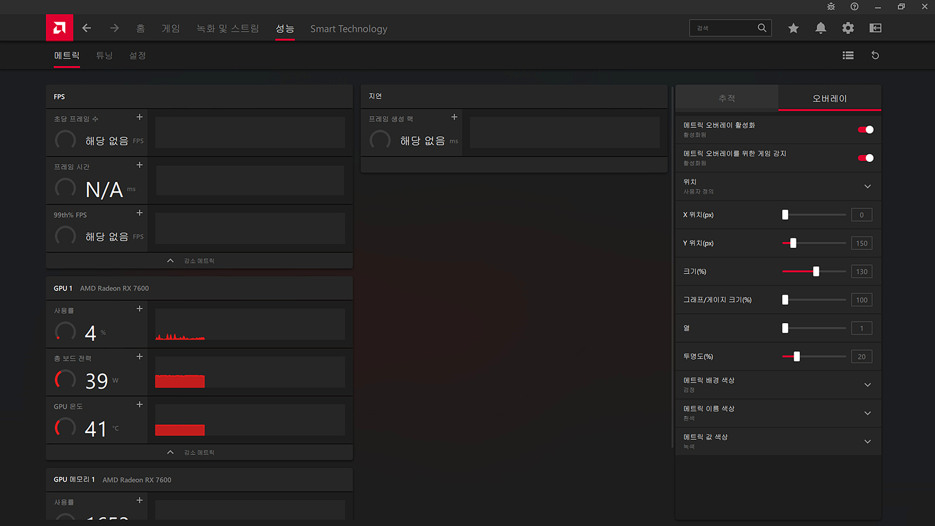Screen dimensions: 935x526
Task: Disable 메트릭 오버레이 활성화 toggle
Action: [865, 130]
